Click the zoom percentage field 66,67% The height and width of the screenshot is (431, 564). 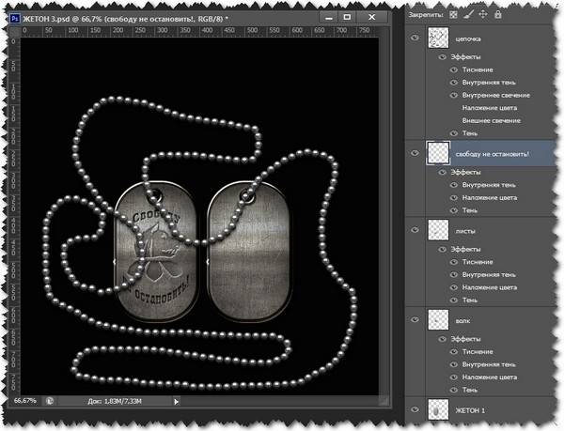coord(25,400)
